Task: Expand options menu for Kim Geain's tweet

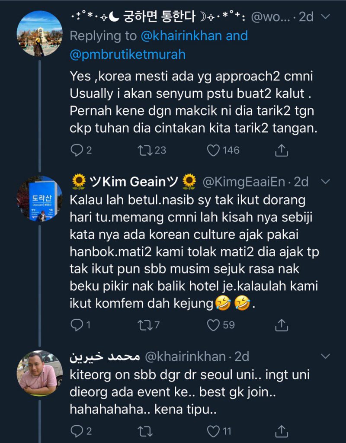Action: pyautogui.click(x=326, y=181)
